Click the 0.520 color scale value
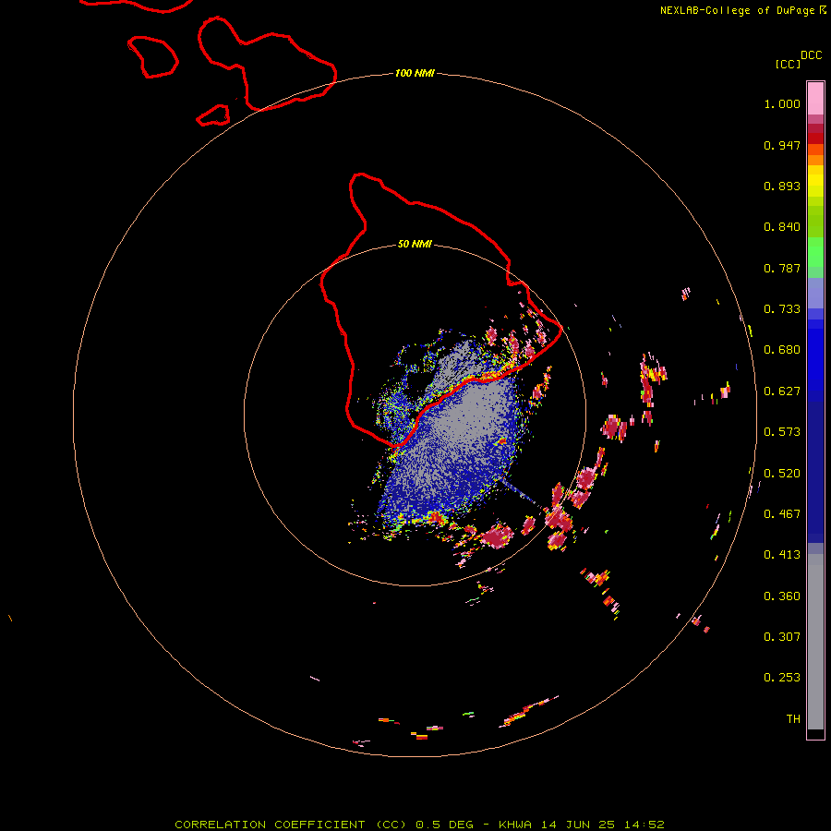 pyautogui.click(x=782, y=474)
